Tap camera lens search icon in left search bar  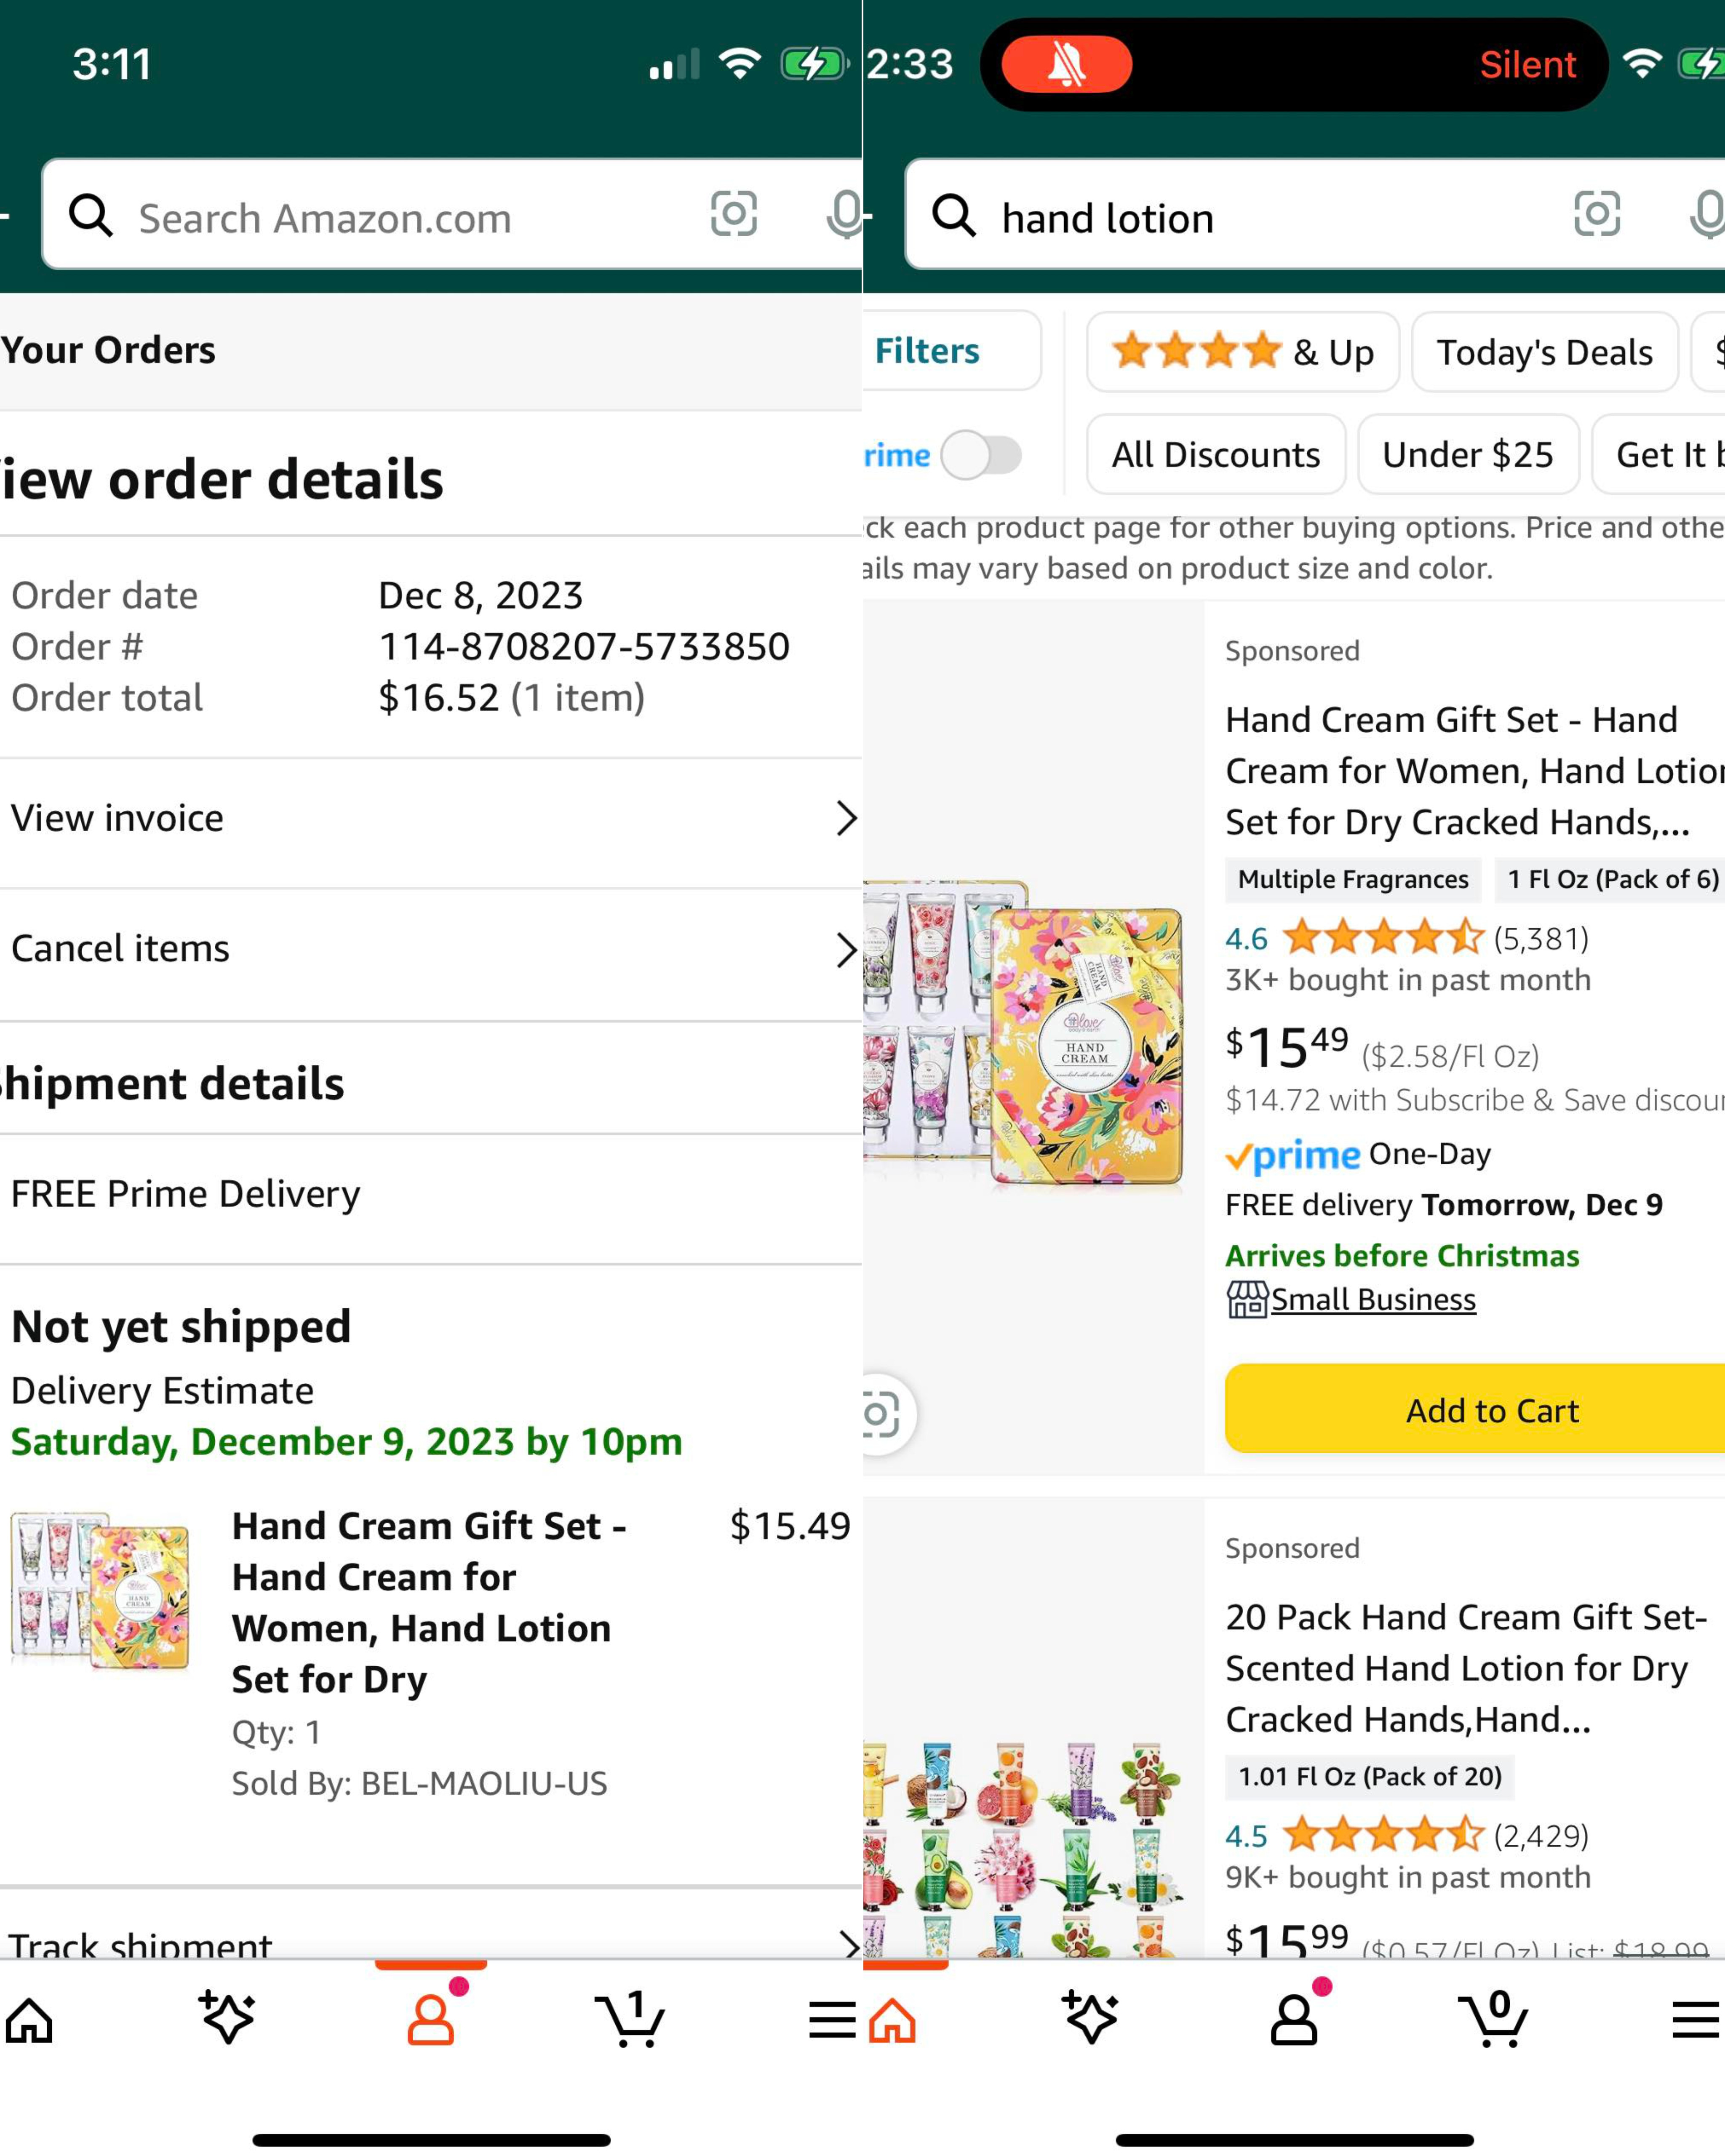[x=733, y=214]
